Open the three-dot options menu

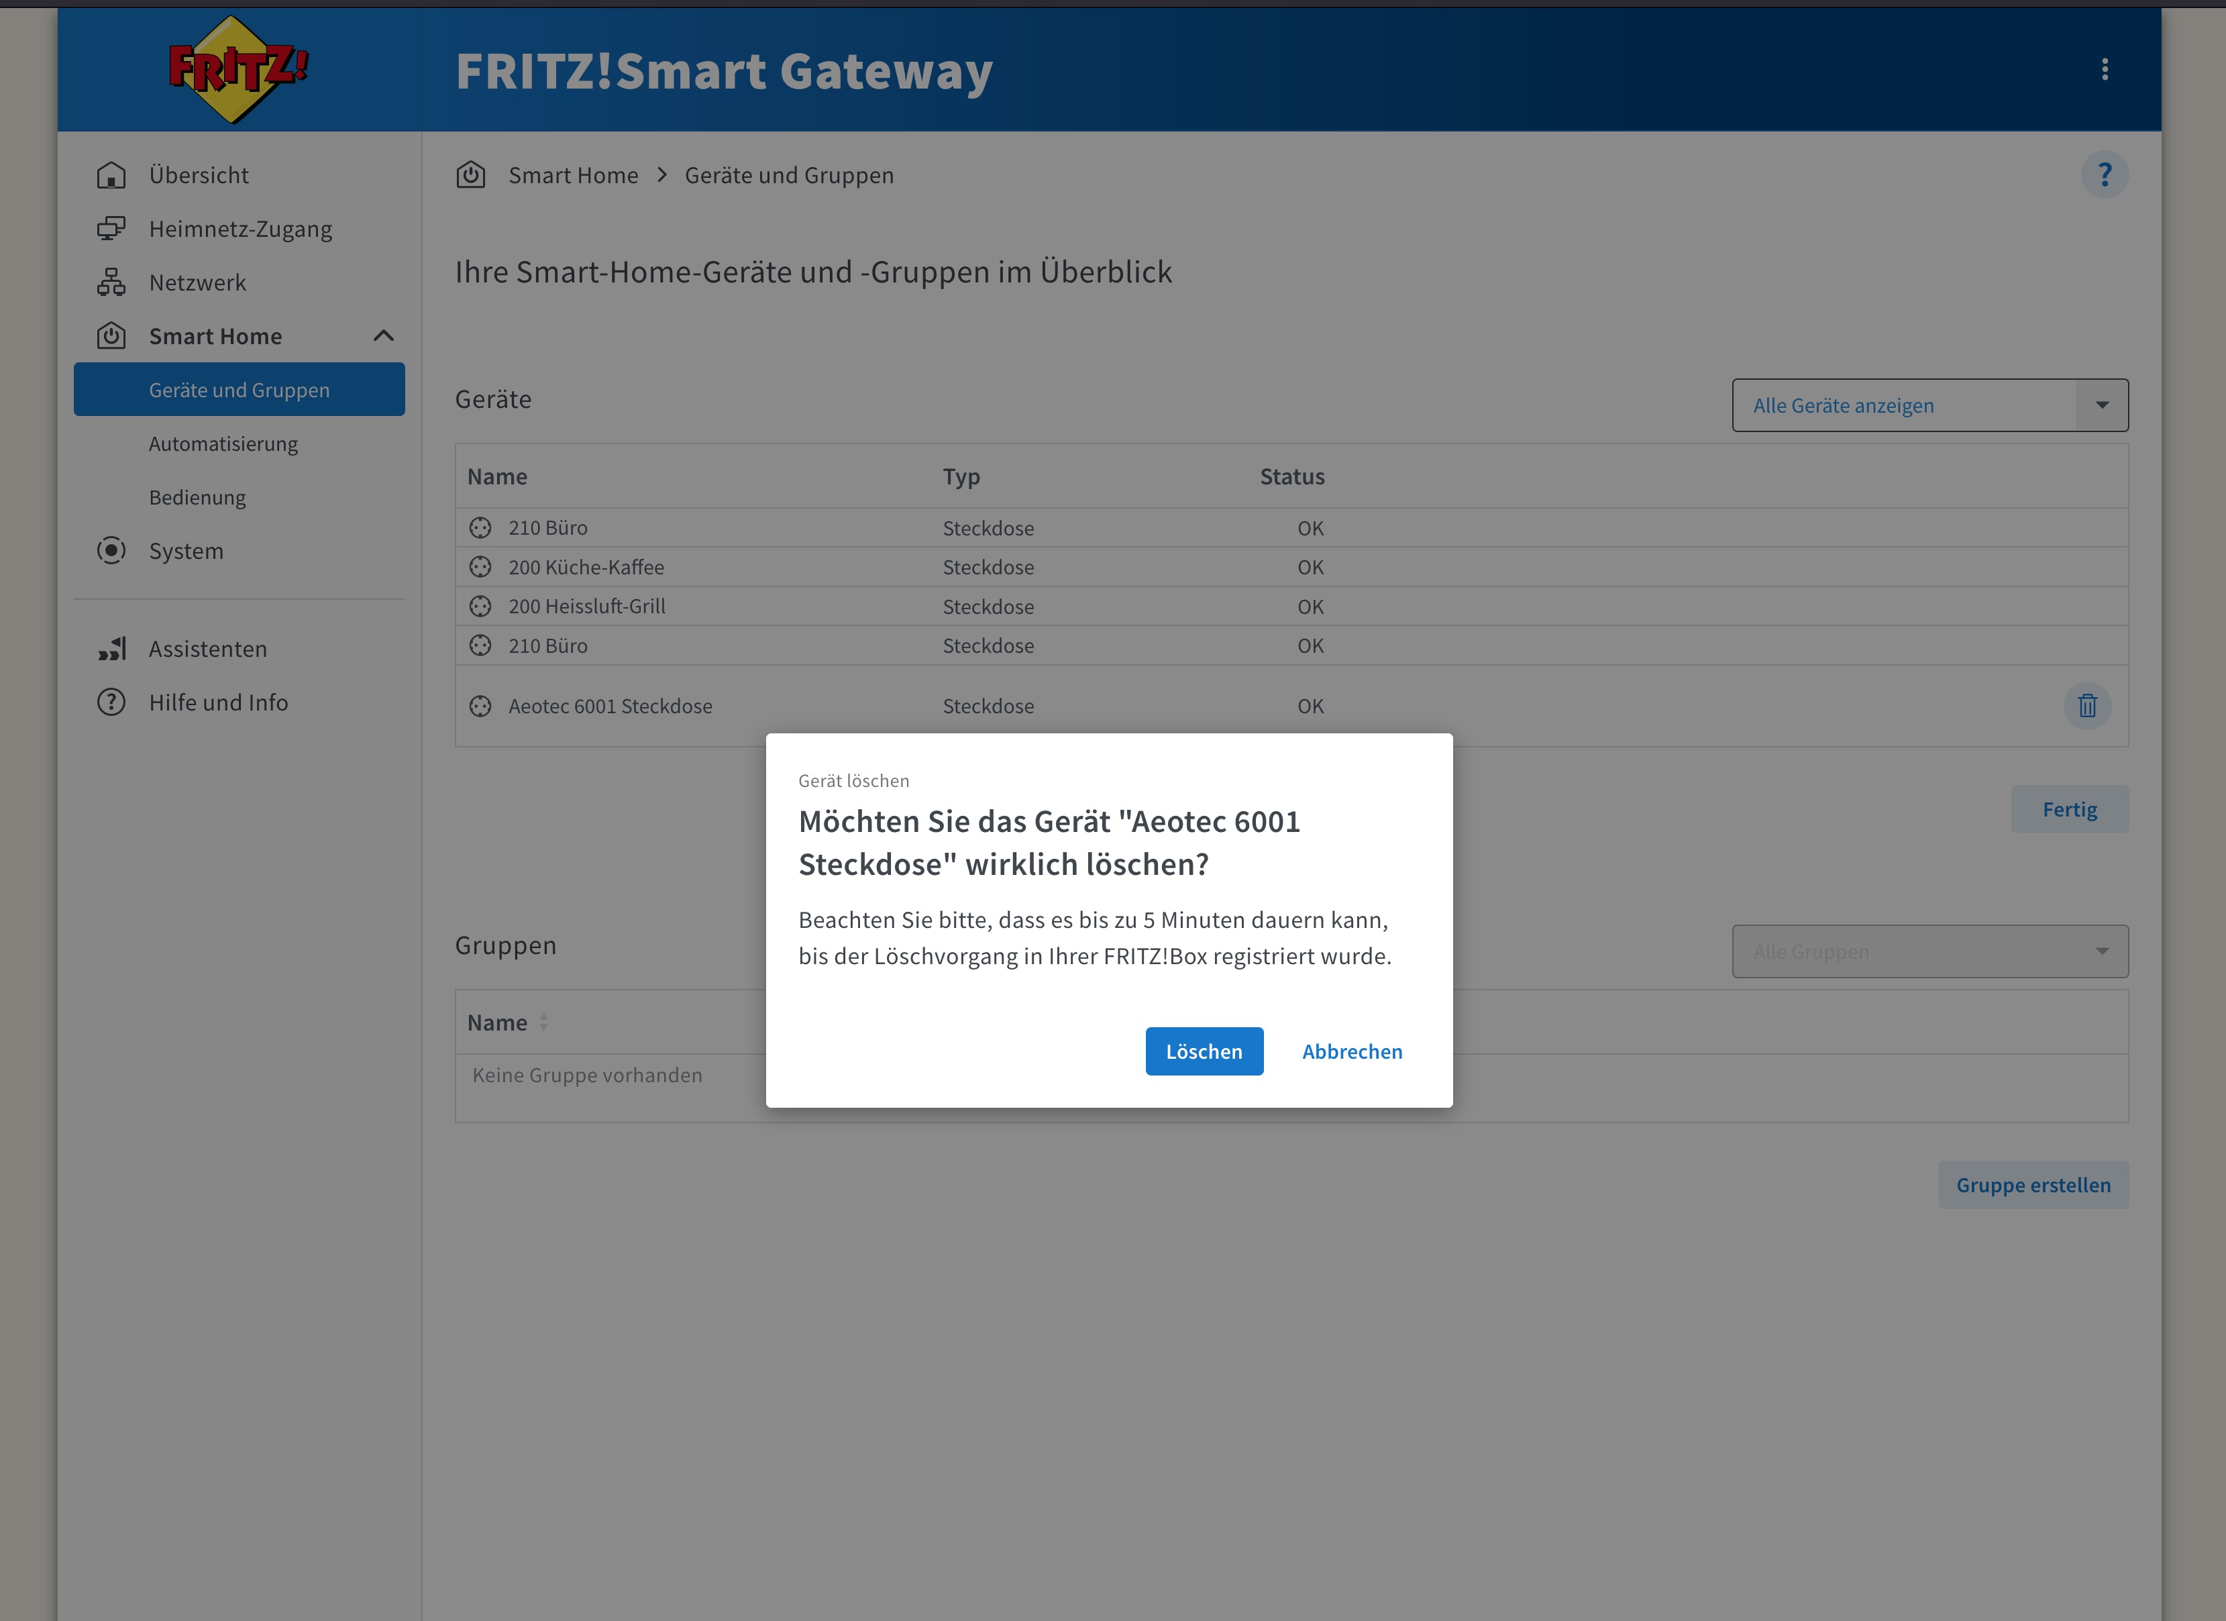(x=2105, y=70)
